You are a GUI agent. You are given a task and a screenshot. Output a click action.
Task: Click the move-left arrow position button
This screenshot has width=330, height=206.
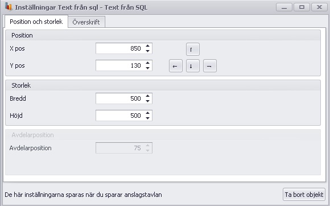click(x=175, y=66)
